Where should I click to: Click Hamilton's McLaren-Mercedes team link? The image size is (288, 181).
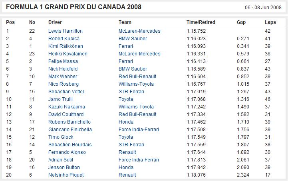point(139,31)
